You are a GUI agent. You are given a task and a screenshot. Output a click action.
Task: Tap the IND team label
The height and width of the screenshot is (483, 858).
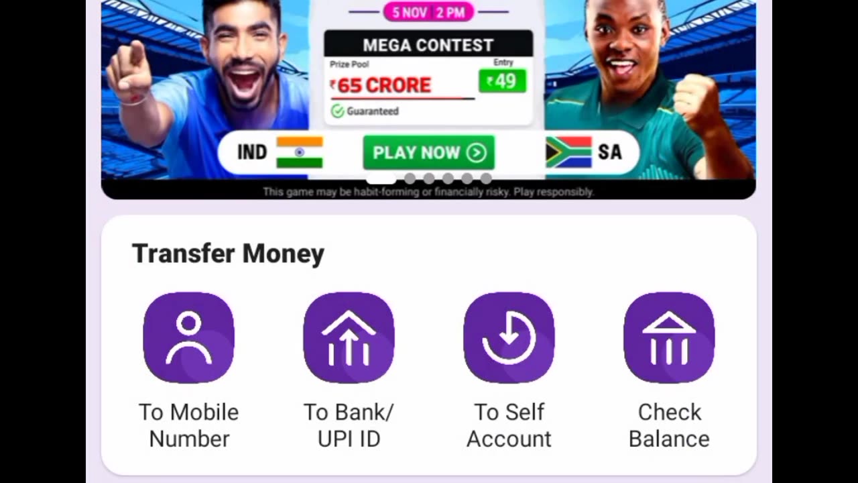click(x=252, y=152)
